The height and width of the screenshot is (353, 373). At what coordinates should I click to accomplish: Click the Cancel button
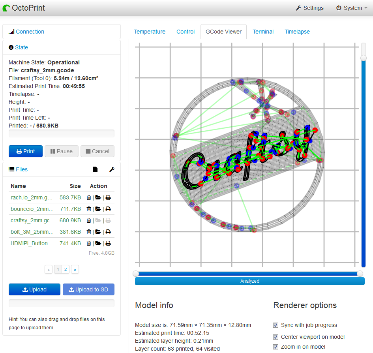(97, 151)
